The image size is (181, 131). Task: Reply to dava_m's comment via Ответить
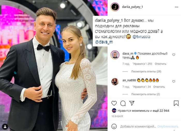(161, 64)
